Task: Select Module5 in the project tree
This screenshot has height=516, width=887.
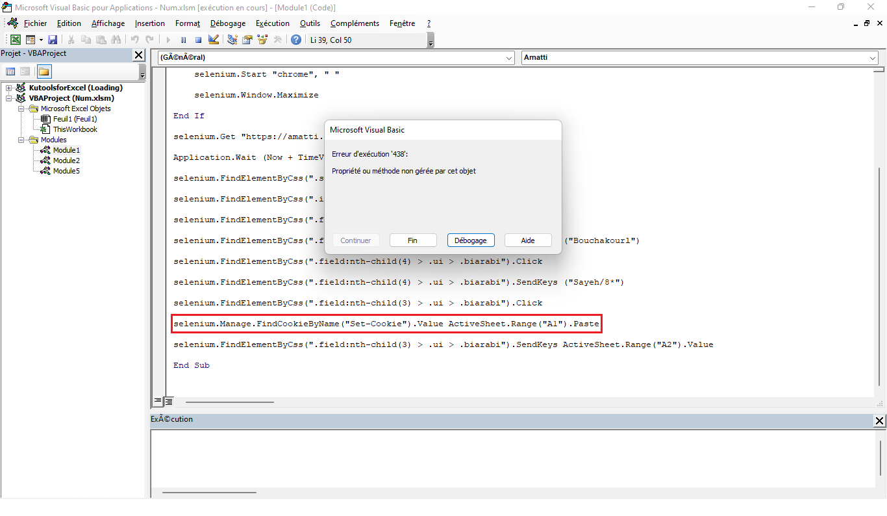Action: 66,171
